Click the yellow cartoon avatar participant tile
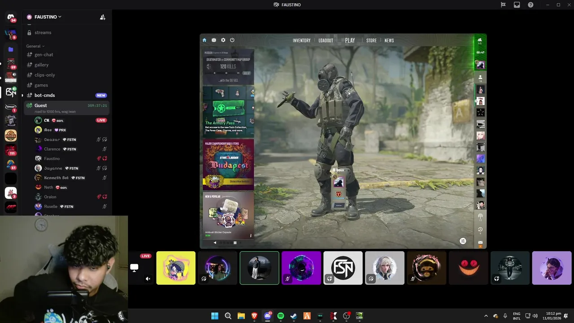Image resolution: width=574 pixels, height=323 pixels. point(176,268)
